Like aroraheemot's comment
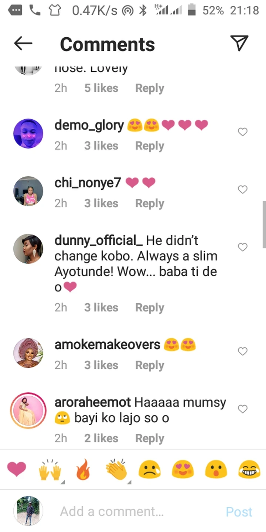 pos(242,409)
